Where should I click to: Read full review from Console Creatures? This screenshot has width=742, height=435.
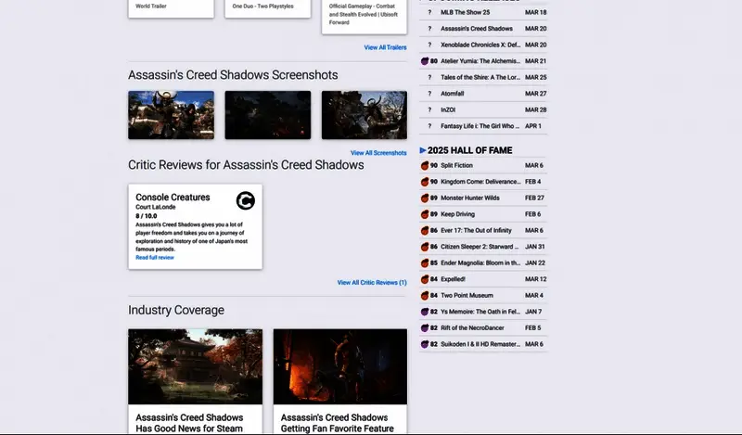click(x=155, y=257)
